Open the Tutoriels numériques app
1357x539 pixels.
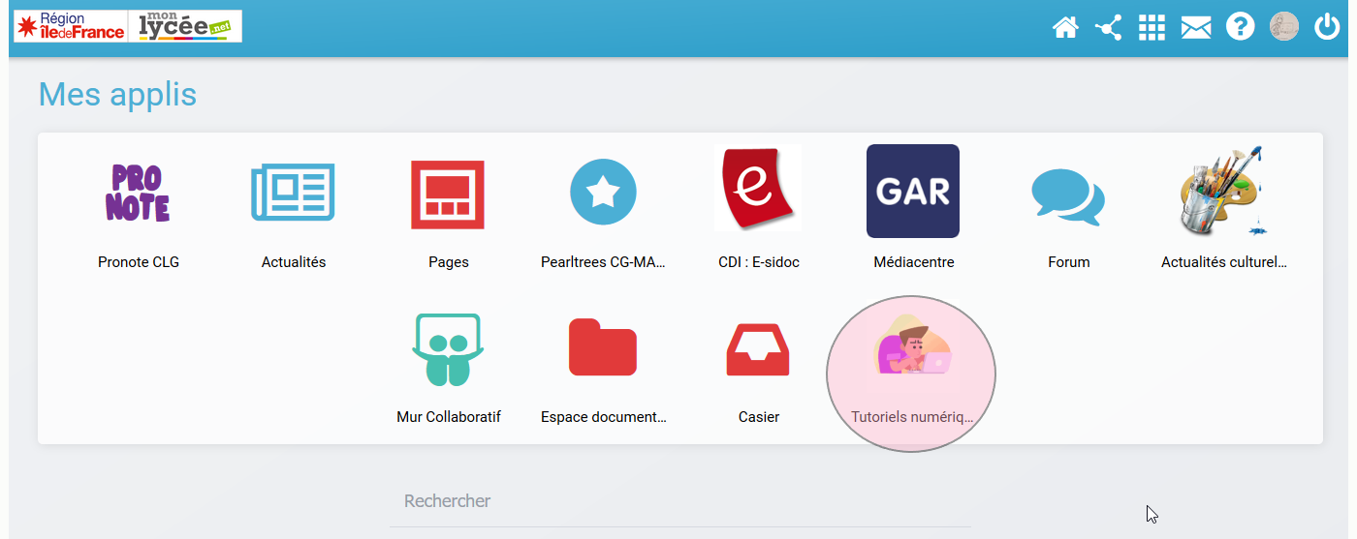[x=911, y=348]
